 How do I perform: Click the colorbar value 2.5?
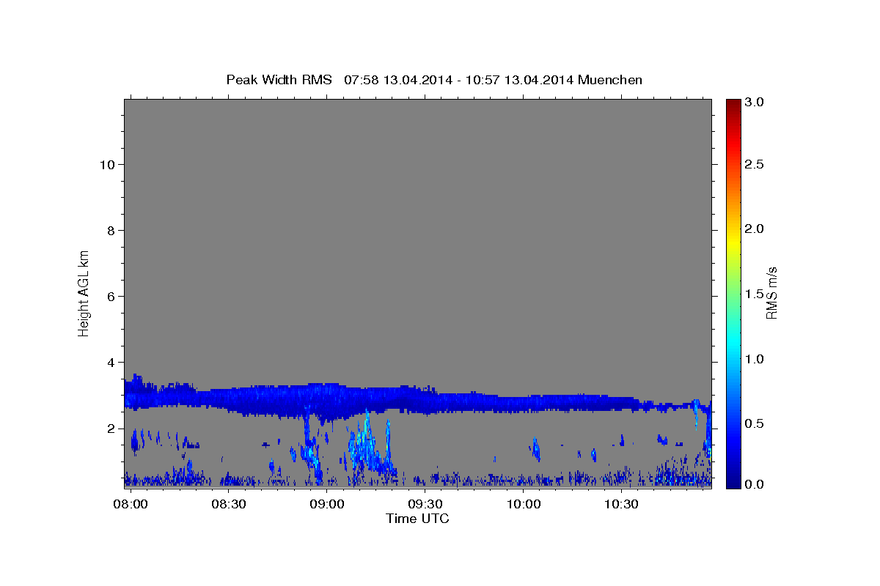coord(755,164)
